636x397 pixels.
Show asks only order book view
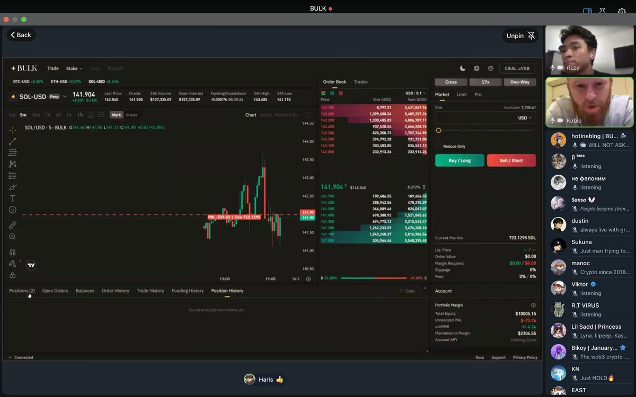click(x=340, y=93)
